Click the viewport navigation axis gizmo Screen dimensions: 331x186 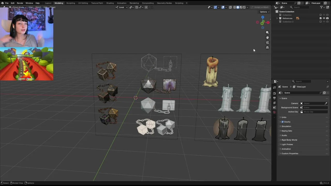(262, 22)
